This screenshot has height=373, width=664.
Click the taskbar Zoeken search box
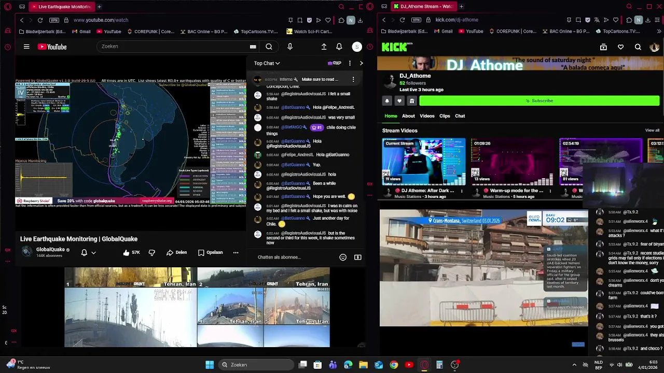(256, 365)
